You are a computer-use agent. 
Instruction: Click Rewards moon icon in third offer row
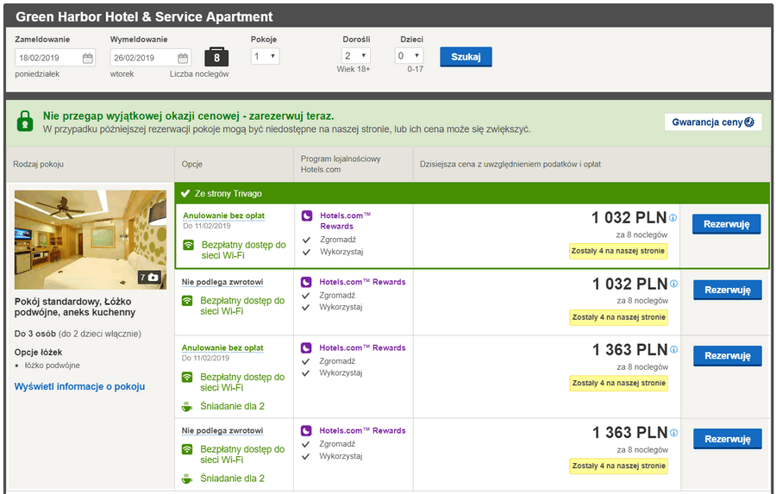[x=306, y=348]
